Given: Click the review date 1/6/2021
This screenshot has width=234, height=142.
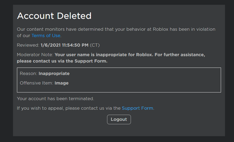Looking at the screenshot, I should coord(50,45).
